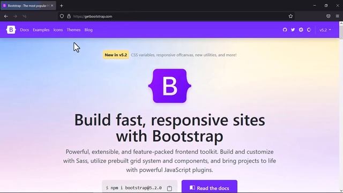343x193 pixels.
Task: Open the Blog nav link
Action: 88,30
